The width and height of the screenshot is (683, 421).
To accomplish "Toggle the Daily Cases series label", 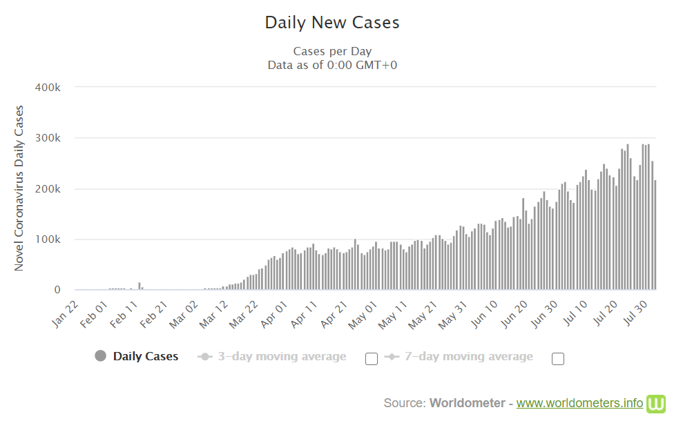I will (x=145, y=357).
